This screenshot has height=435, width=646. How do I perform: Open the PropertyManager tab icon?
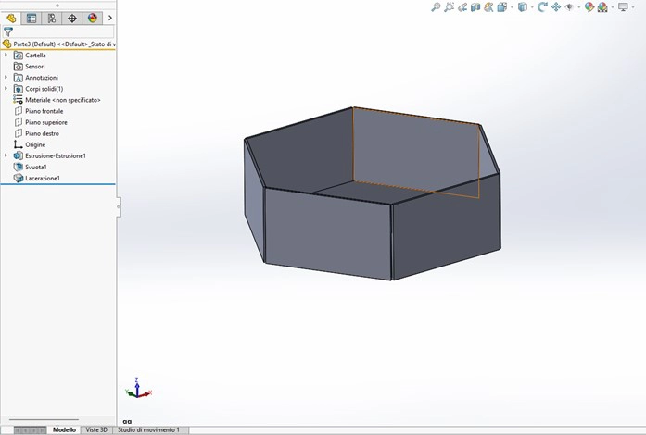pos(32,18)
